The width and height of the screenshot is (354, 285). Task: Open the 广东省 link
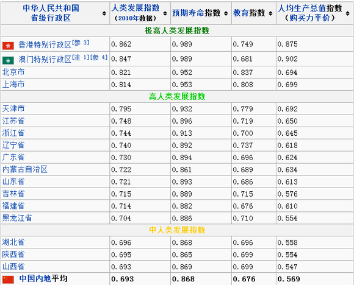point(13,158)
